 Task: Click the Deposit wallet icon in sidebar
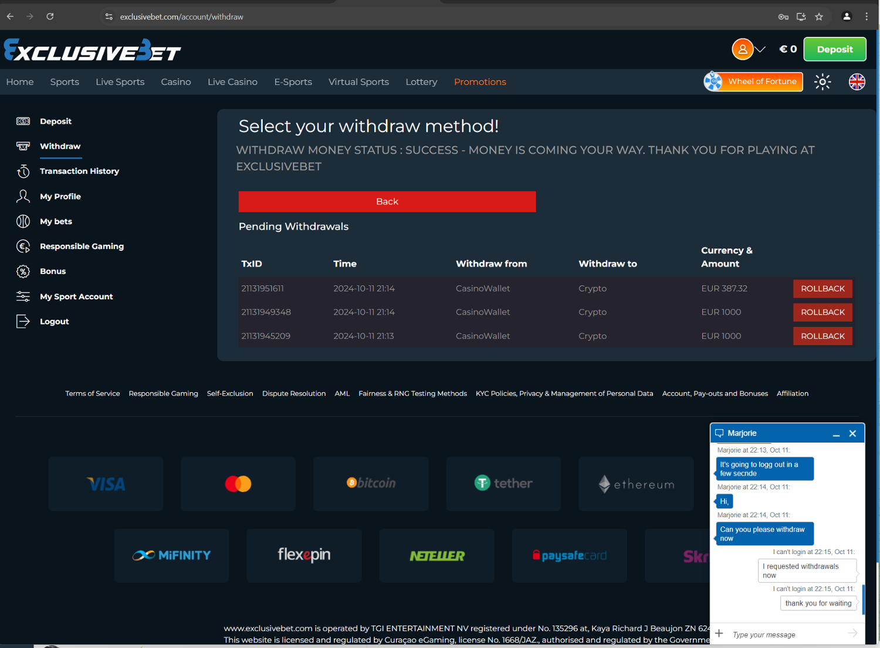[23, 122]
